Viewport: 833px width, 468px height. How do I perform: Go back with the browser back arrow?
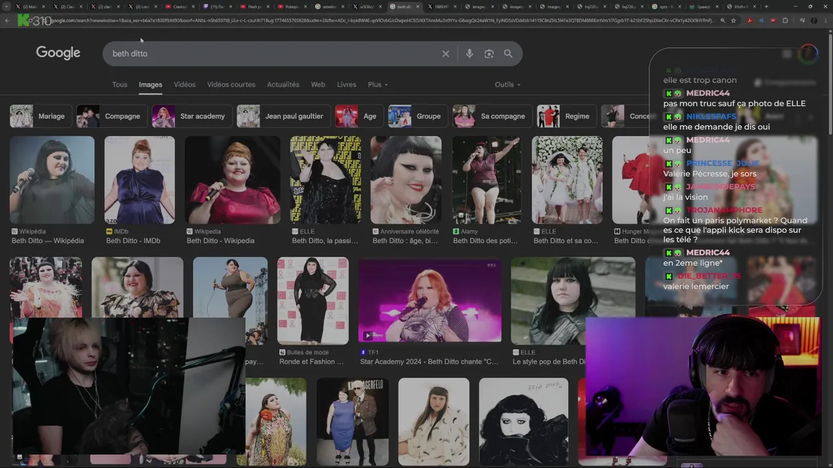(7, 21)
